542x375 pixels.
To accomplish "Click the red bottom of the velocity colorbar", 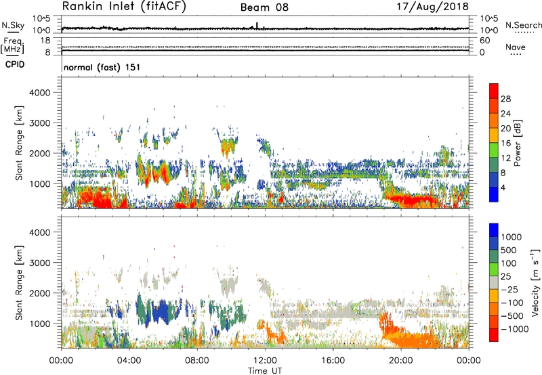I will (x=494, y=335).
